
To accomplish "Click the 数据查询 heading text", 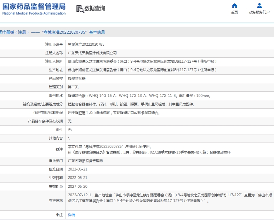I will coord(95,8).
